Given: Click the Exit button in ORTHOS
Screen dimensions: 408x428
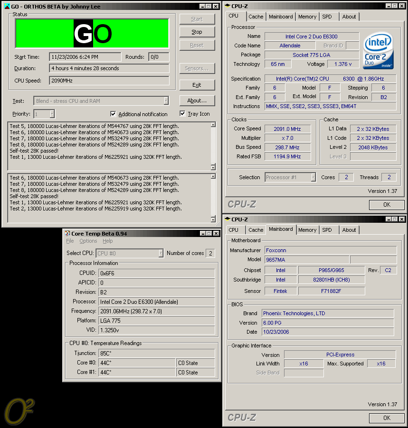Looking at the screenshot, I should [197, 85].
